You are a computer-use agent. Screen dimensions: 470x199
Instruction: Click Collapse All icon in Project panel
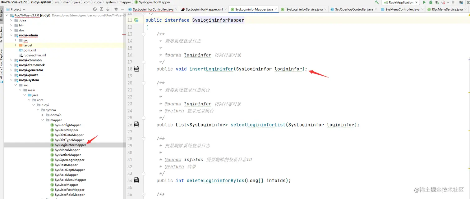tap(108, 9)
